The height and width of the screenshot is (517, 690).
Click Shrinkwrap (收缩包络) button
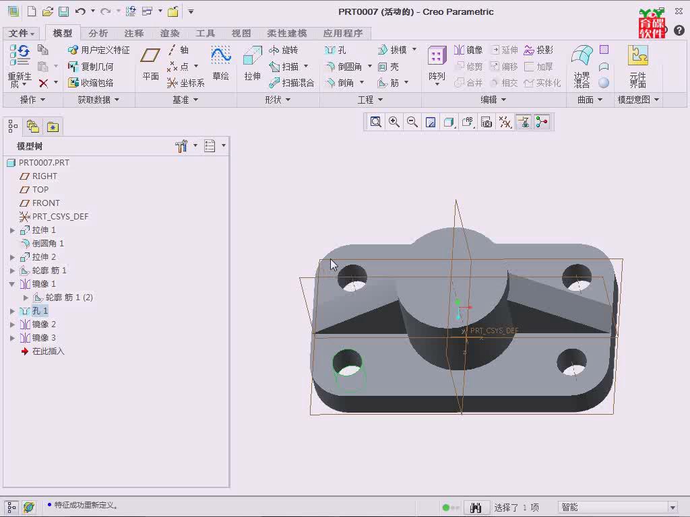(91, 83)
